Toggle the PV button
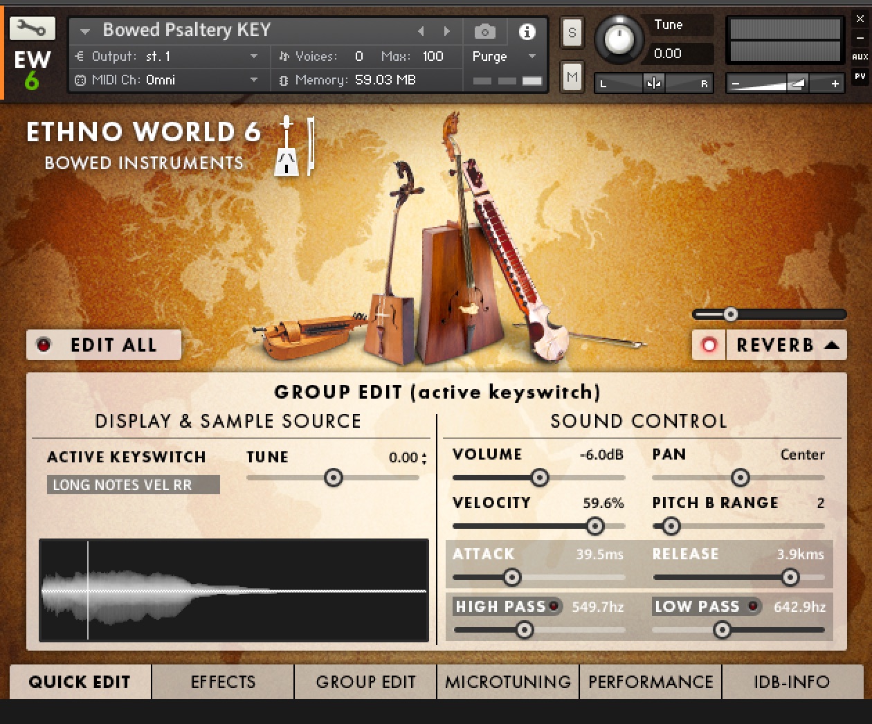Screen dimensions: 872x724 point(860,76)
